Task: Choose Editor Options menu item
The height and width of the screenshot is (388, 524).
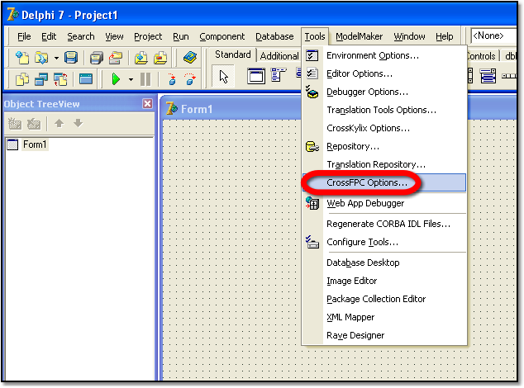Action: 384,73
